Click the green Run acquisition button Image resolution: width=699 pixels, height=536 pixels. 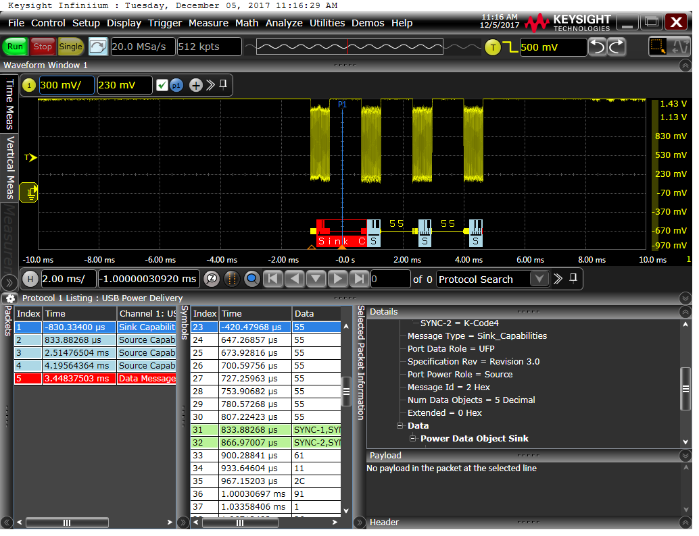15,47
